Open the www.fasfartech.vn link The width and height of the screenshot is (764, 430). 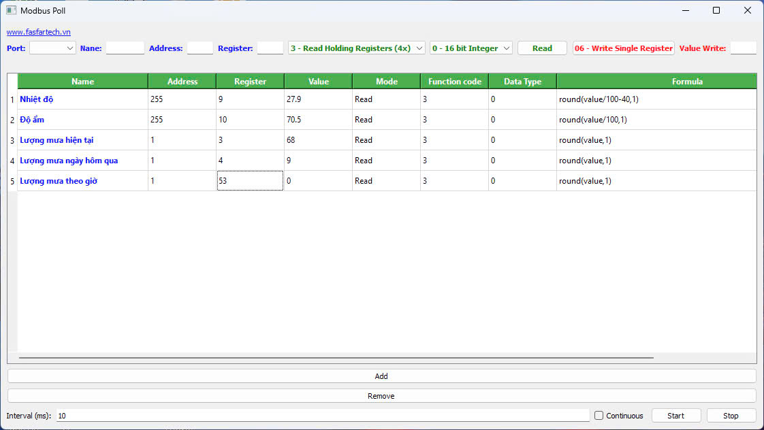(x=39, y=32)
